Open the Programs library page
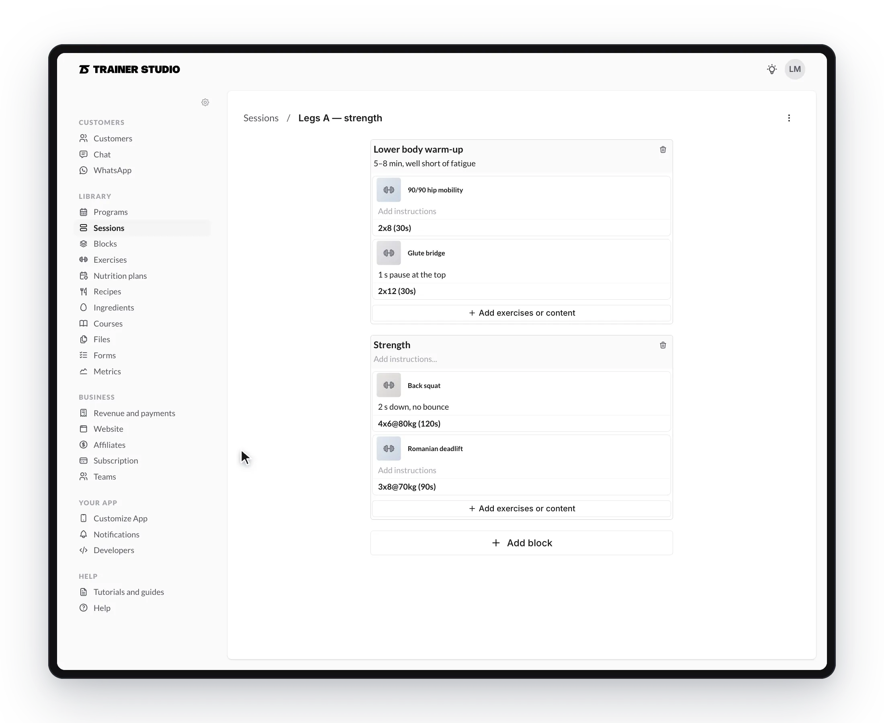The width and height of the screenshot is (884, 723). 143,212
